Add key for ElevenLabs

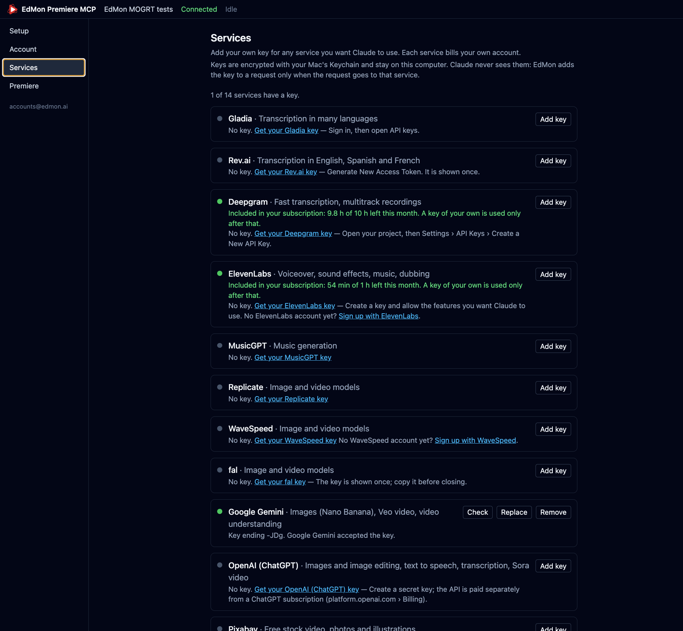(553, 274)
